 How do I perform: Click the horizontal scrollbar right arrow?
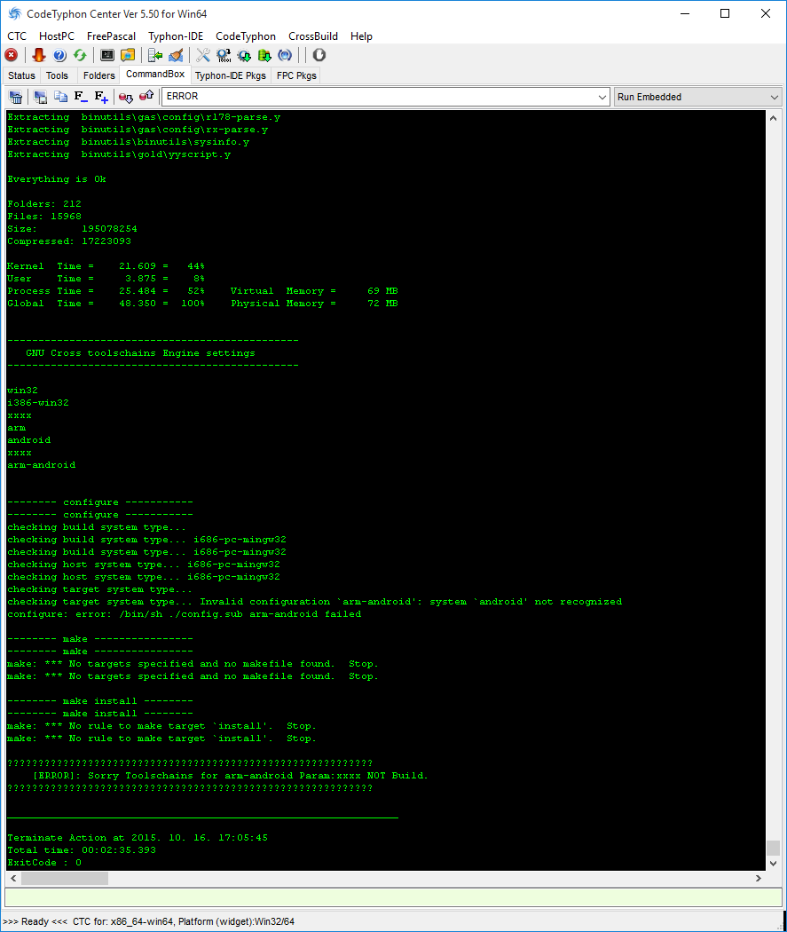758,879
